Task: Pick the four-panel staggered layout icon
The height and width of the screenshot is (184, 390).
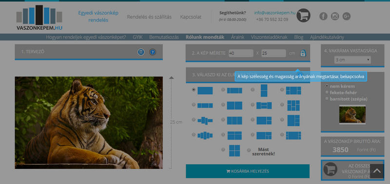Action: (x=205, y=120)
